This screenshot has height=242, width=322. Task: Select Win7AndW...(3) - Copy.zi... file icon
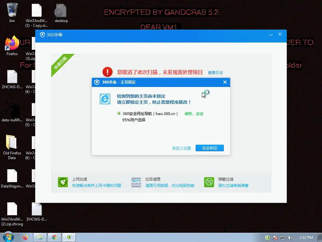(37, 15)
